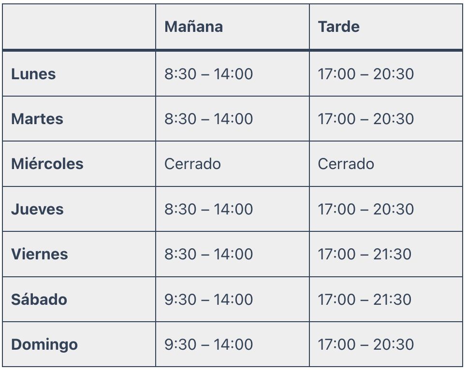Click the Tarde column header

click(x=338, y=27)
